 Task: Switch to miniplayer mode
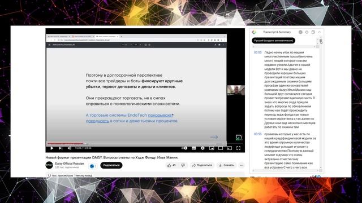(x=212, y=148)
